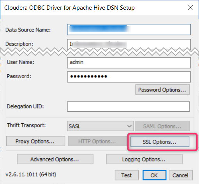Click the v2.6.11.1011 version label
The width and height of the screenshot is (199, 184).
click(31, 174)
